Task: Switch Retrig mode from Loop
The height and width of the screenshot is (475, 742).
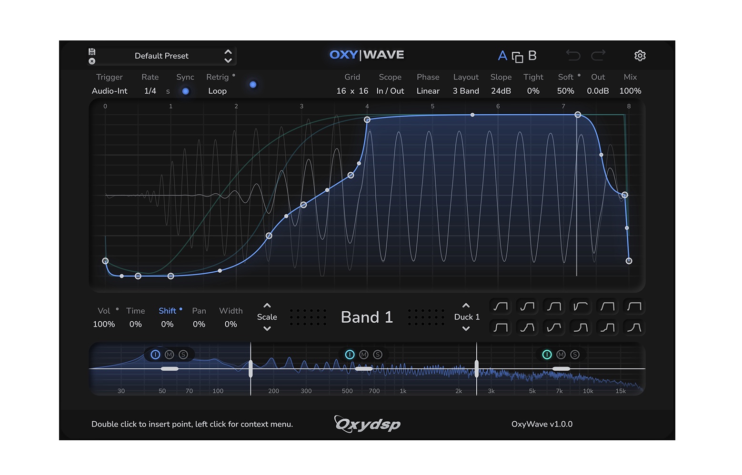Action: tap(217, 90)
